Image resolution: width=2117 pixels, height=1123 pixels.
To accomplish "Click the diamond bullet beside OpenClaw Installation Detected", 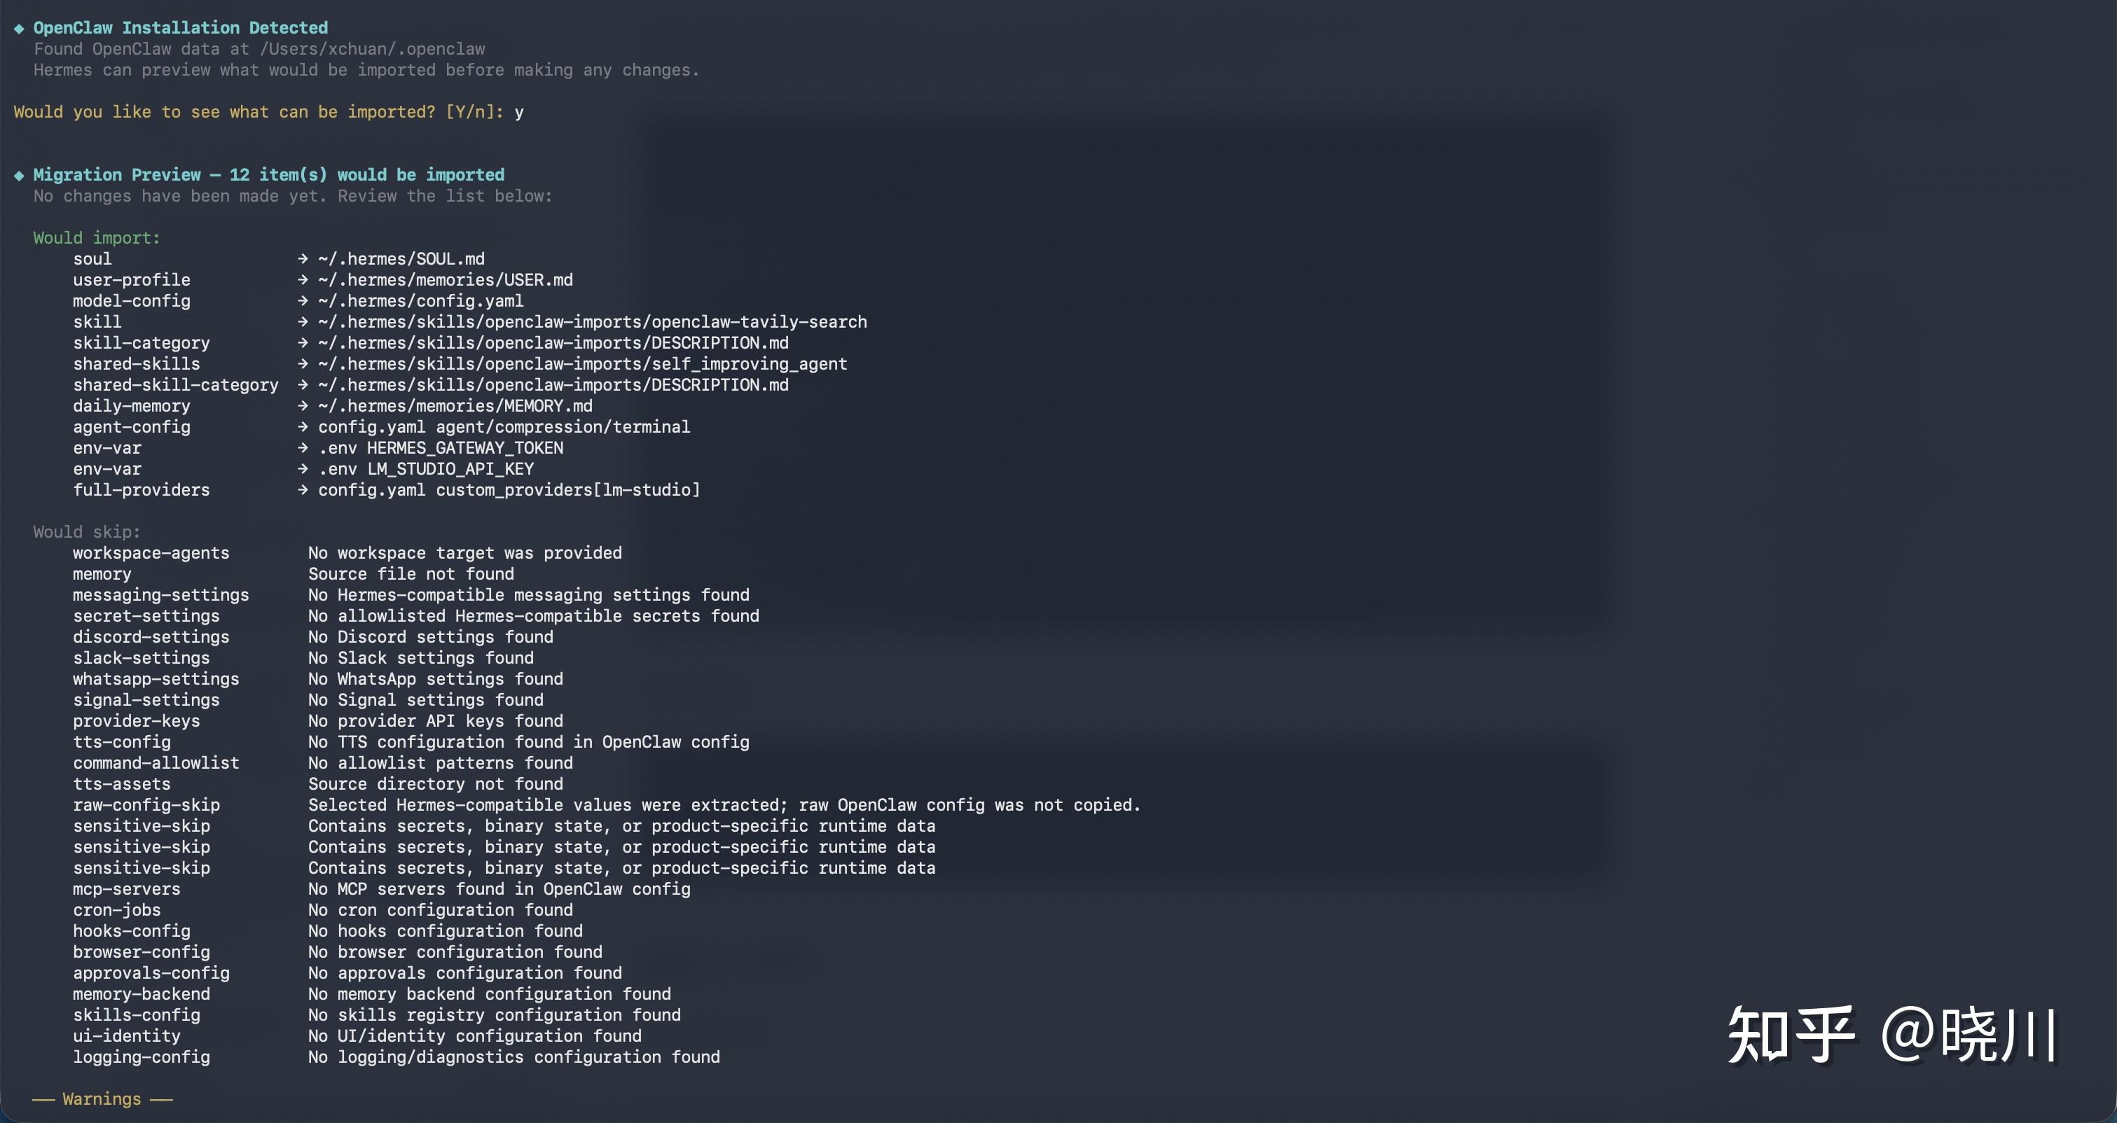I will pos(19,29).
